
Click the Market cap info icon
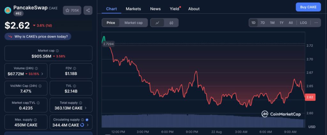57,51
